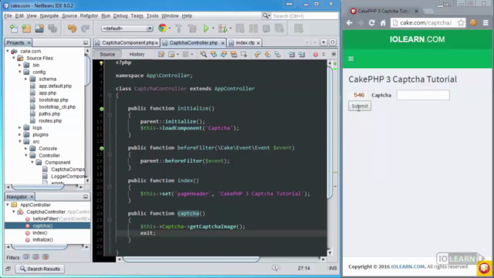Click the Debug Project icon
This screenshot has height=278, width=494.
(222, 29)
